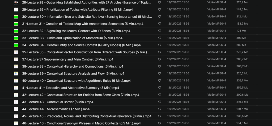The height and width of the screenshot is (126, 272).
Task: Favorite Lecture 33 Limits and Optimization
Action: tap(160, 38)
